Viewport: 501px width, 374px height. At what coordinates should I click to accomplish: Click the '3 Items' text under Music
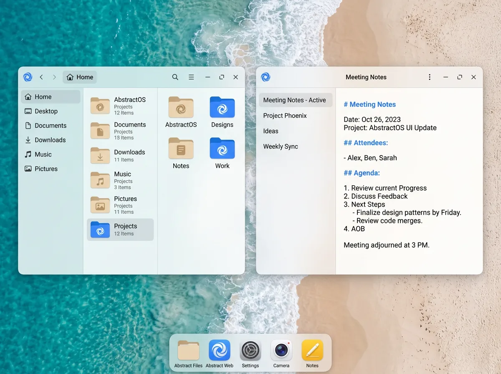click(x=122, y=187)
